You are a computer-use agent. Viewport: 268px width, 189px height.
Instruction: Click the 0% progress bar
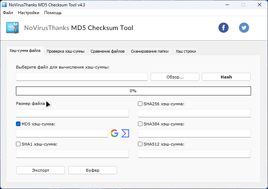(x=133, y=91)
